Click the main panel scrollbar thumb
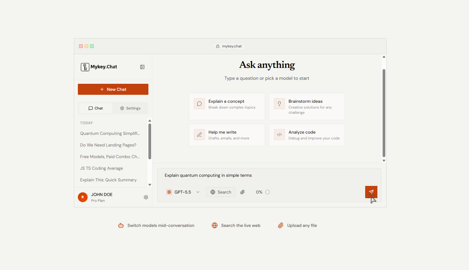The width and height of the screenshot is (469, 270). coord(384,113)
